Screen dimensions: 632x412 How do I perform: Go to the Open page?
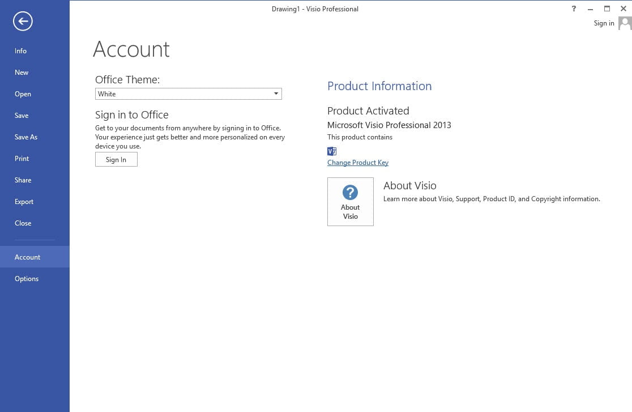click(23, 94)
